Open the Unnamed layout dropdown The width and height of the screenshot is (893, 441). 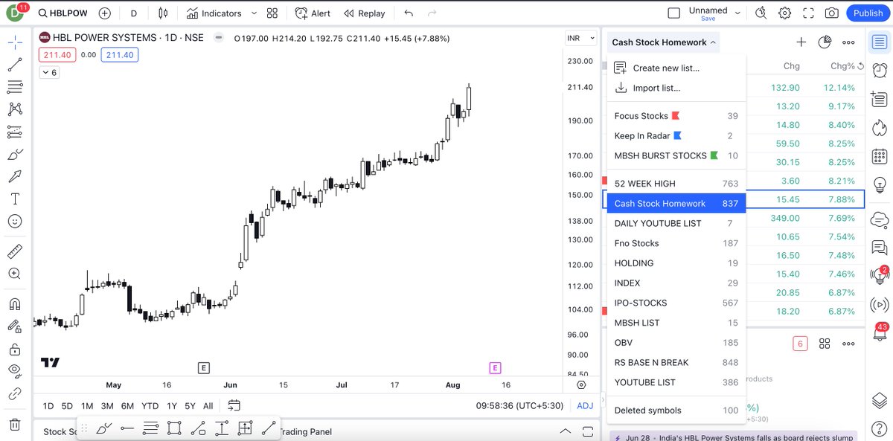point(715,13)
